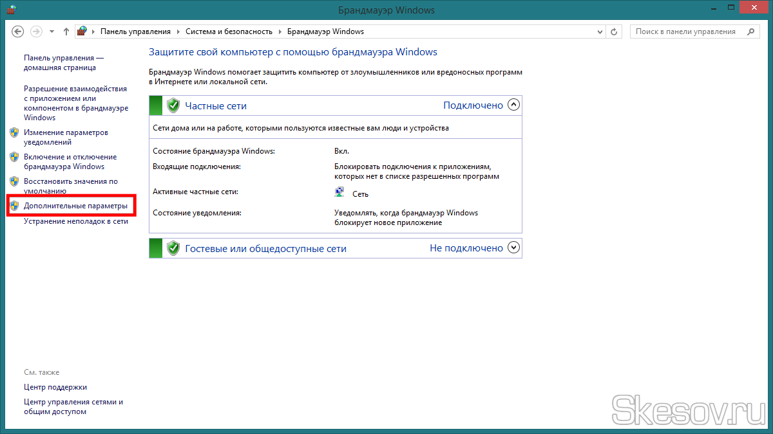The width and height of the screenshot is (773, 434).
Task: Click the Forward navigation arrow
Action: (37, 32)
